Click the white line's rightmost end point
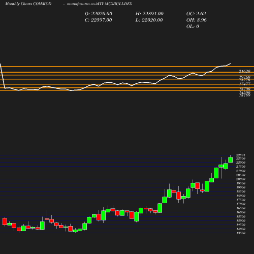This screenshot has width=254, height=254. tap(230, 63)
